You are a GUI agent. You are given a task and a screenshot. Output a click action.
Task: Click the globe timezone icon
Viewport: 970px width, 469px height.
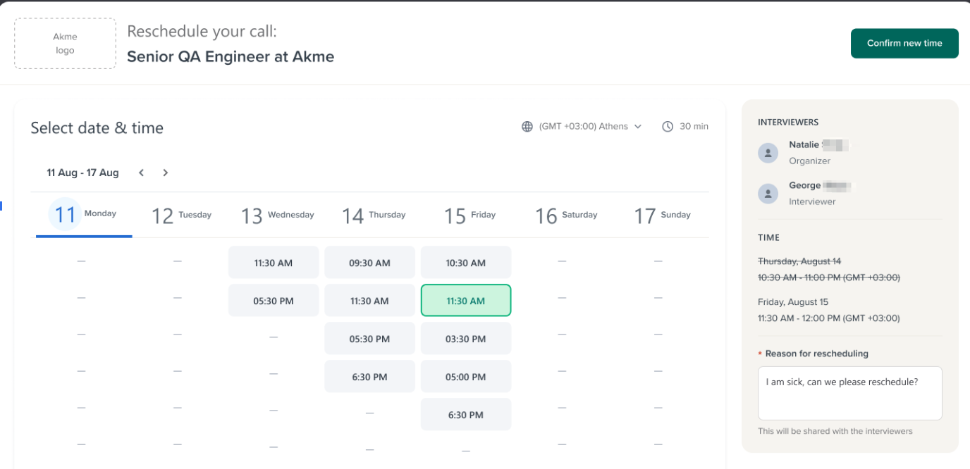coord(527,127)
